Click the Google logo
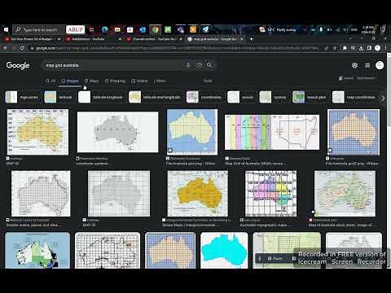 18,65
